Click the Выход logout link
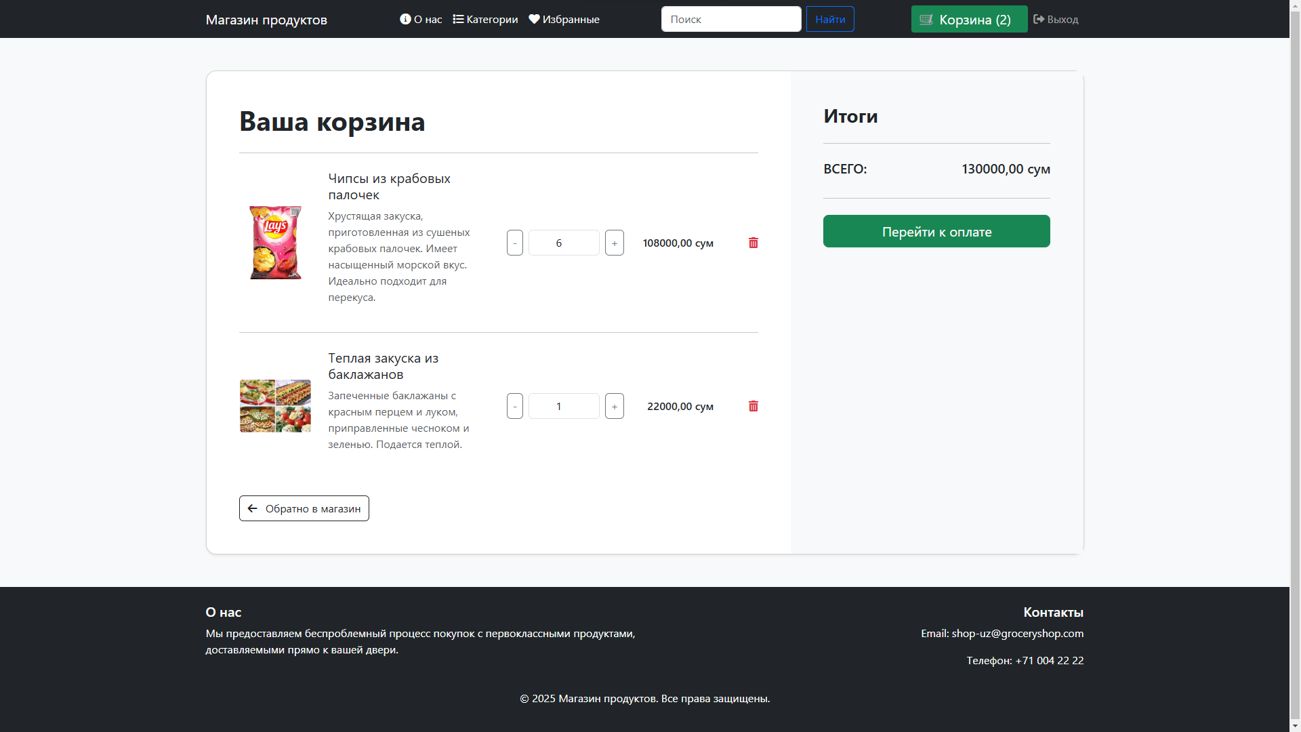Viewport: 1301px width, 732px height. pyautogui.click(x=1056, y=19)
